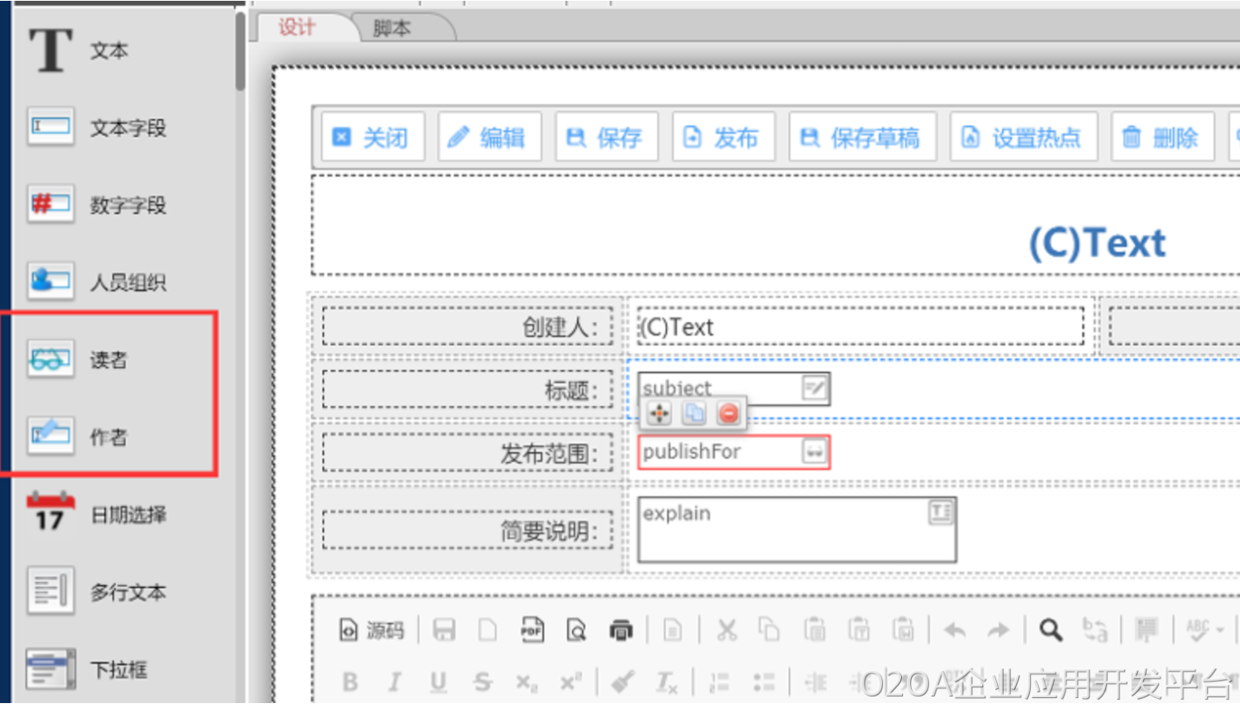Screen dimensions: 1240x708
Task: Pick the 文本字段 text field component
Action: [50, 126]
